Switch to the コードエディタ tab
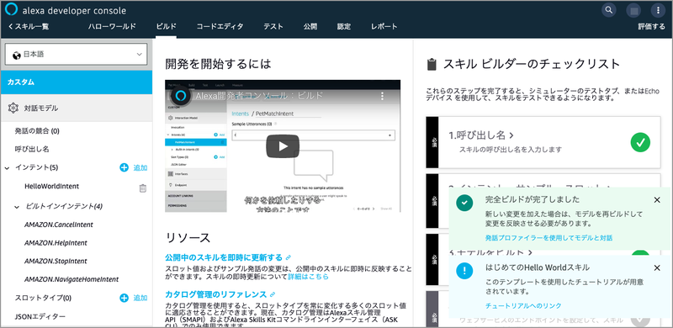 220,27
